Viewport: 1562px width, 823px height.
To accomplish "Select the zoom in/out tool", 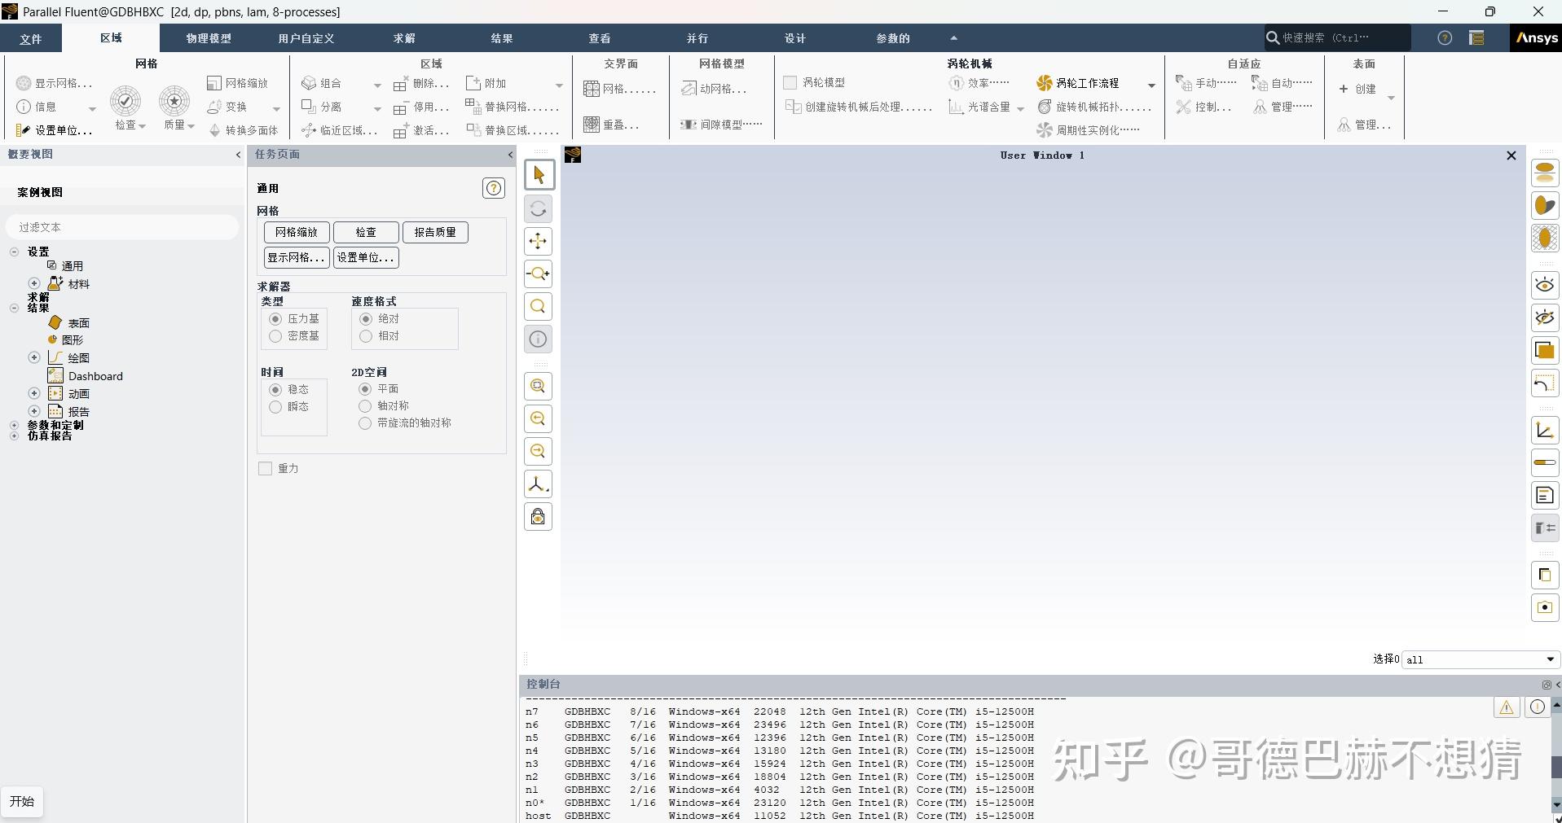I will pos(539,274).
